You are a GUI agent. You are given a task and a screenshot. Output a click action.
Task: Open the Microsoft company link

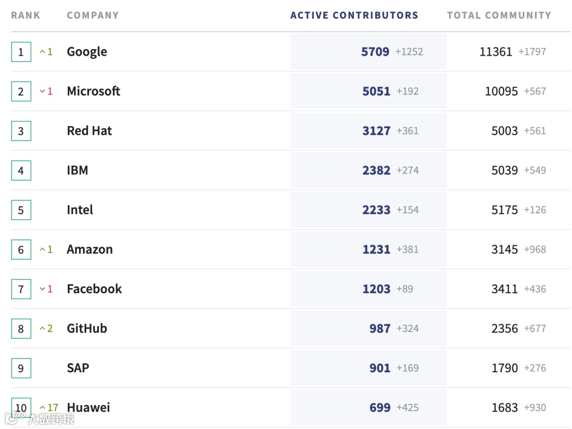93,91
